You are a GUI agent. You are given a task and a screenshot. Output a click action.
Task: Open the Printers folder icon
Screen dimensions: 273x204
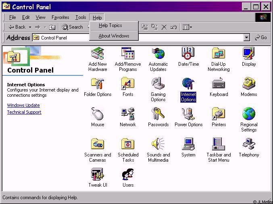click(219, 114)
